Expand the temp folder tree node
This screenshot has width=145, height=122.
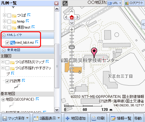(x=5, y=21)
